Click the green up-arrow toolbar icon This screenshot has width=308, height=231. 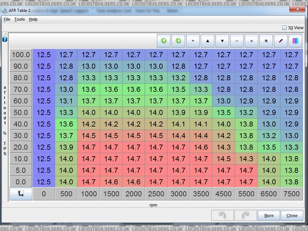pos(164,41)
